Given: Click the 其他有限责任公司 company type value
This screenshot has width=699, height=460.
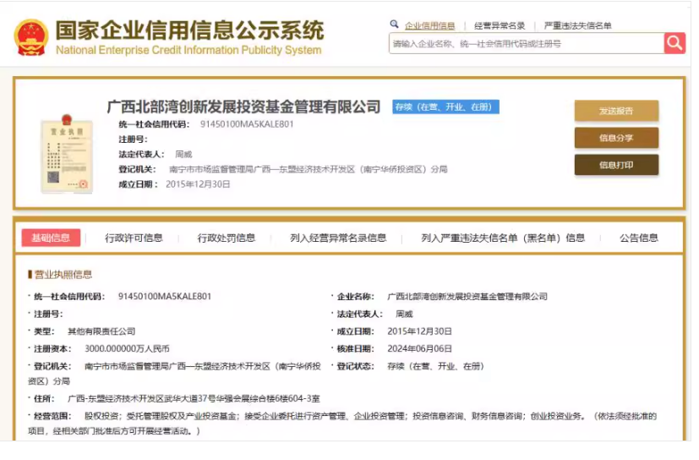Looking at the screenshot, I should point(101,331).
